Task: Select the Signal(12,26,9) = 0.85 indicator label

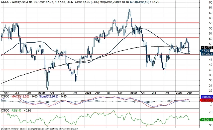Action: [53, 96]
